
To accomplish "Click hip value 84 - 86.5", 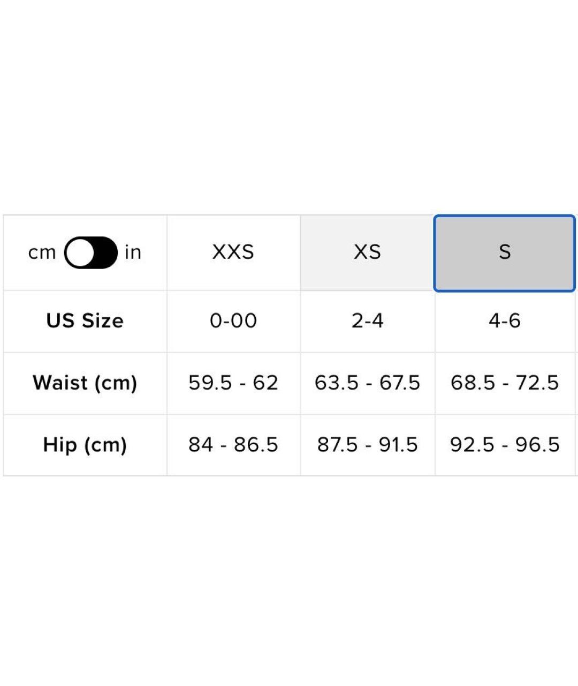I will click(233, 445).
